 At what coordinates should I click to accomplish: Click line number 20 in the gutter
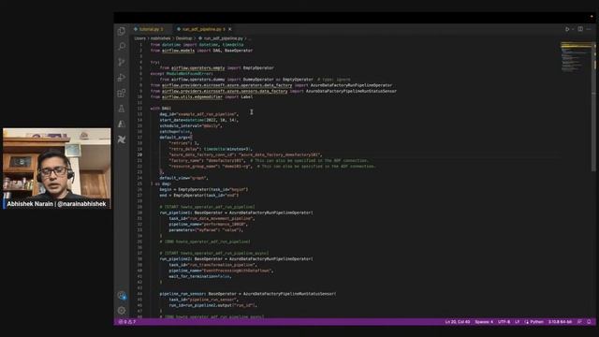pyautogui.click(x=139, y=154)
